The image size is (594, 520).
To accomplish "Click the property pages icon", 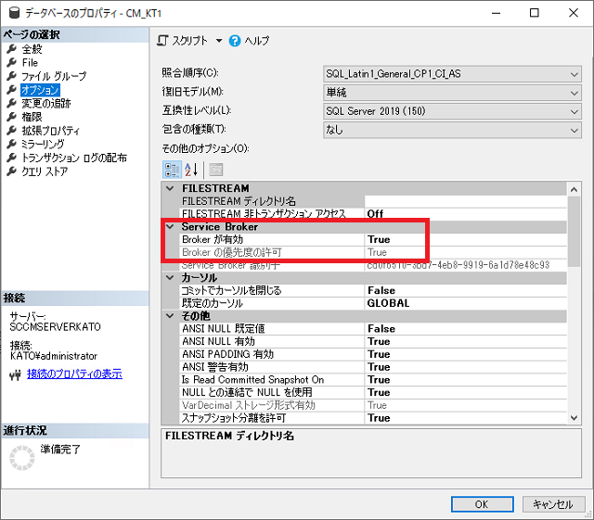I will [x=215, y=169].
